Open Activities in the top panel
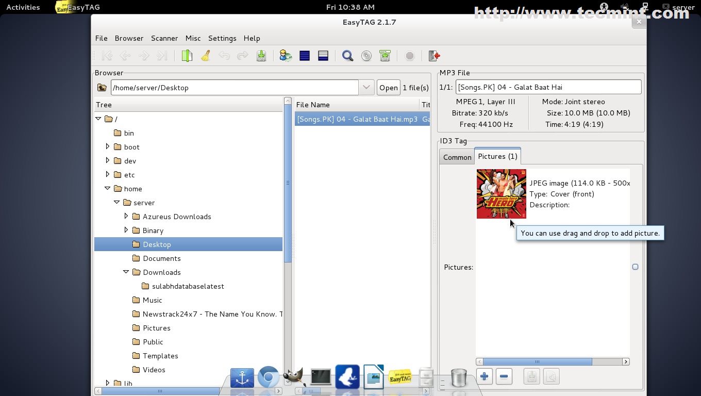The height and width of the screenshot is (396, 701). (x=23, y=7)
